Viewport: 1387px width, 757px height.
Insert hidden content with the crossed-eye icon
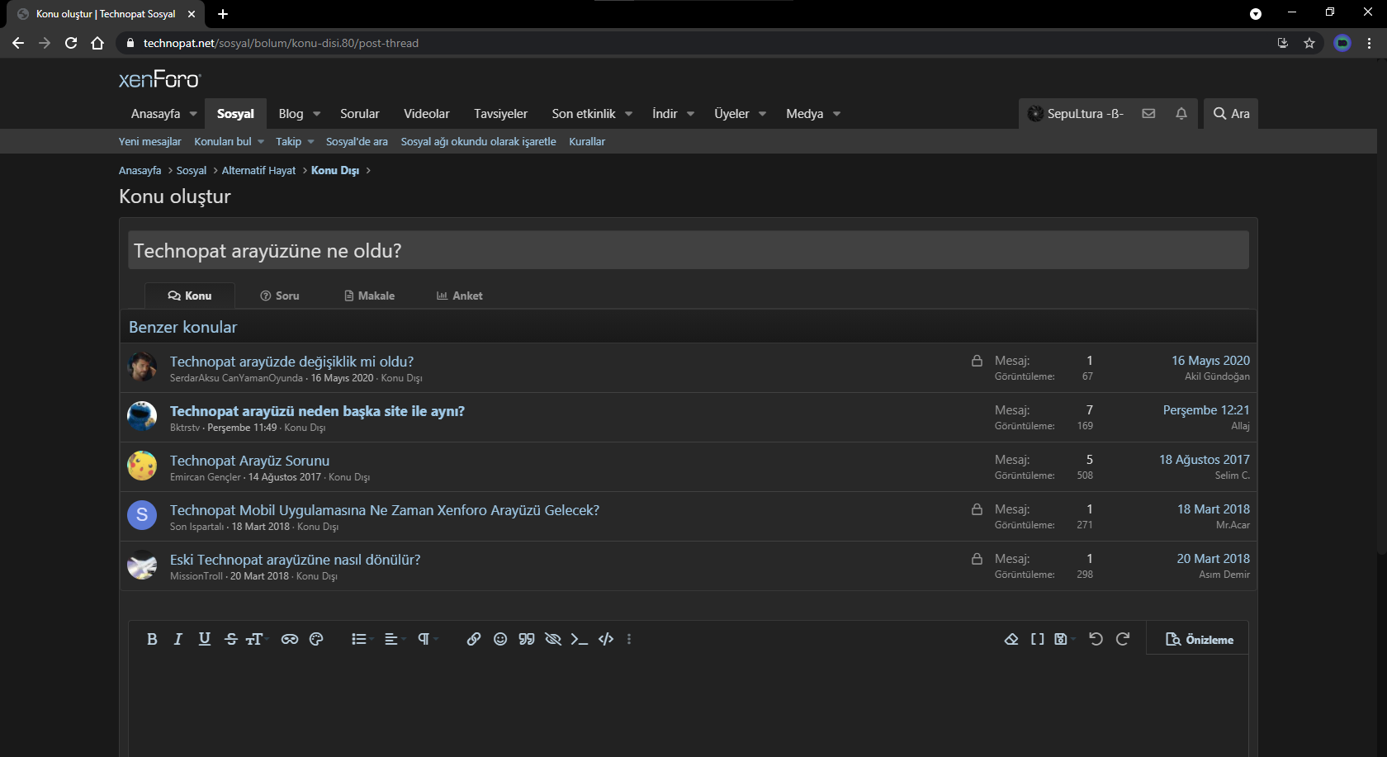[553, 639]
